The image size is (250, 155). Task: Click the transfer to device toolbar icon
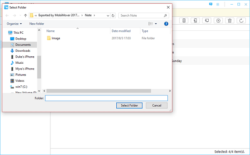184,20
